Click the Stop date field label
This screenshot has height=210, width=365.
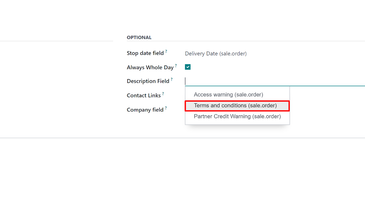pyautogui.click(x=145, y=53)
